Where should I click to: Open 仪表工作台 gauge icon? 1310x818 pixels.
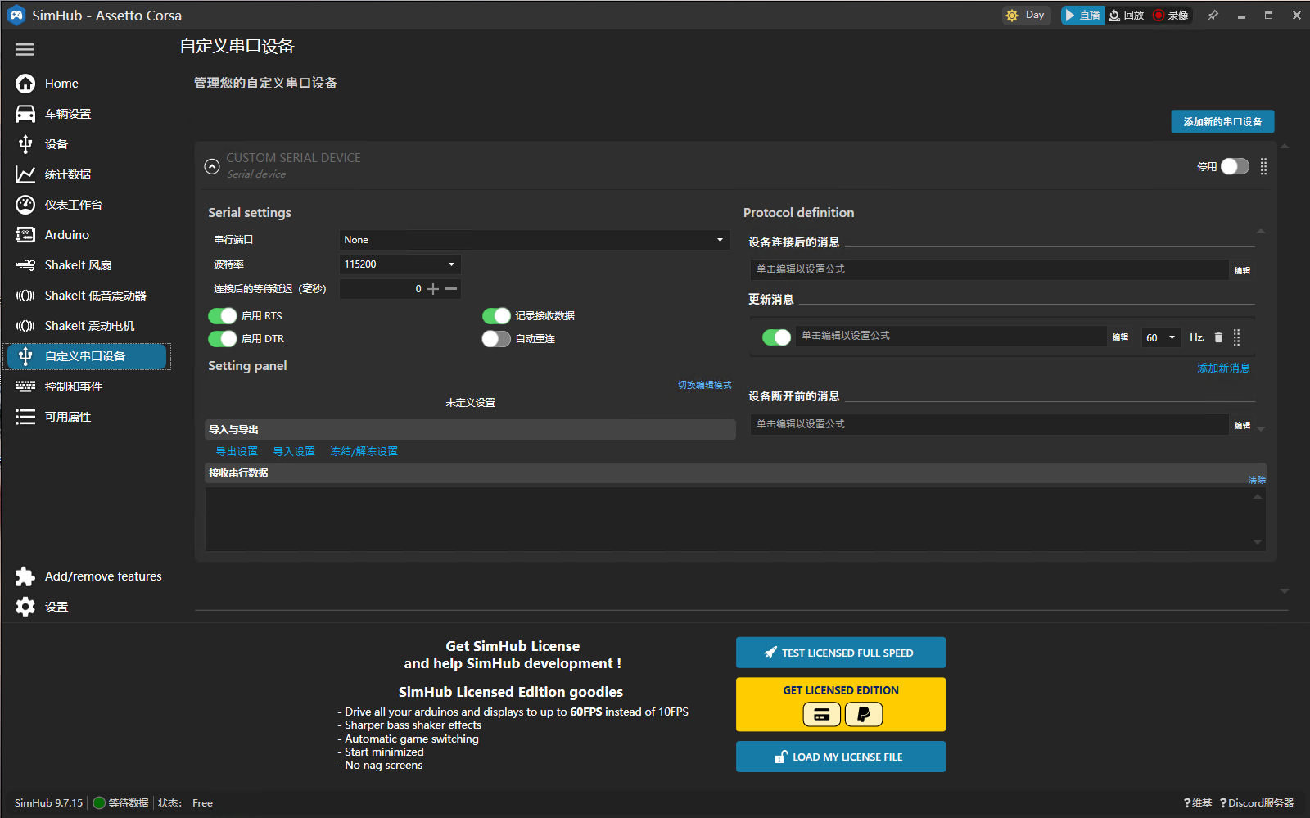coord(25,205)
